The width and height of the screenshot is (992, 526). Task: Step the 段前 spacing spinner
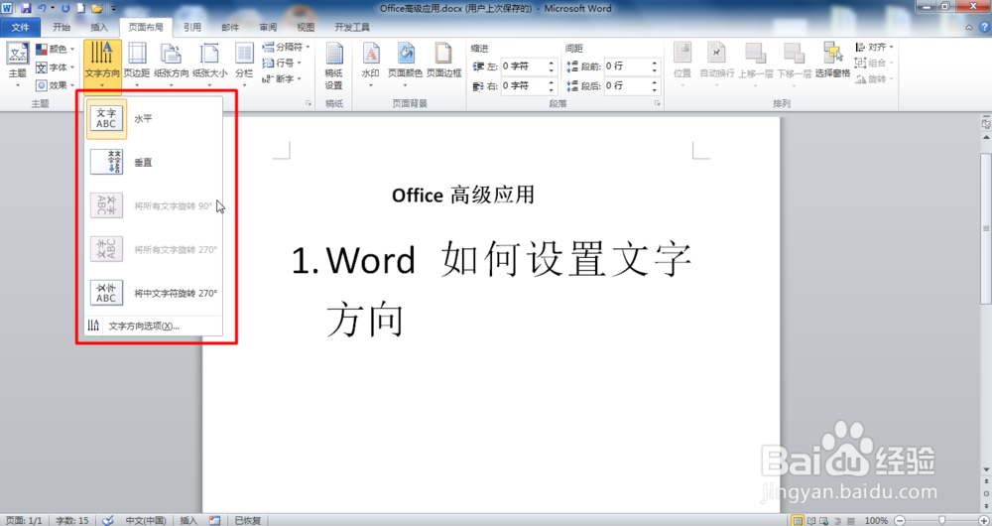[x=655, y=66]
